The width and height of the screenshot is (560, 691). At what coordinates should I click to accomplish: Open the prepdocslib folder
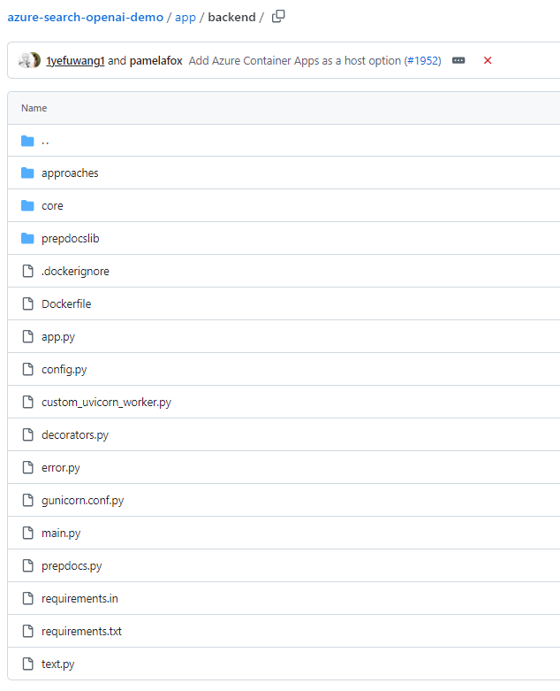(71, 238)
